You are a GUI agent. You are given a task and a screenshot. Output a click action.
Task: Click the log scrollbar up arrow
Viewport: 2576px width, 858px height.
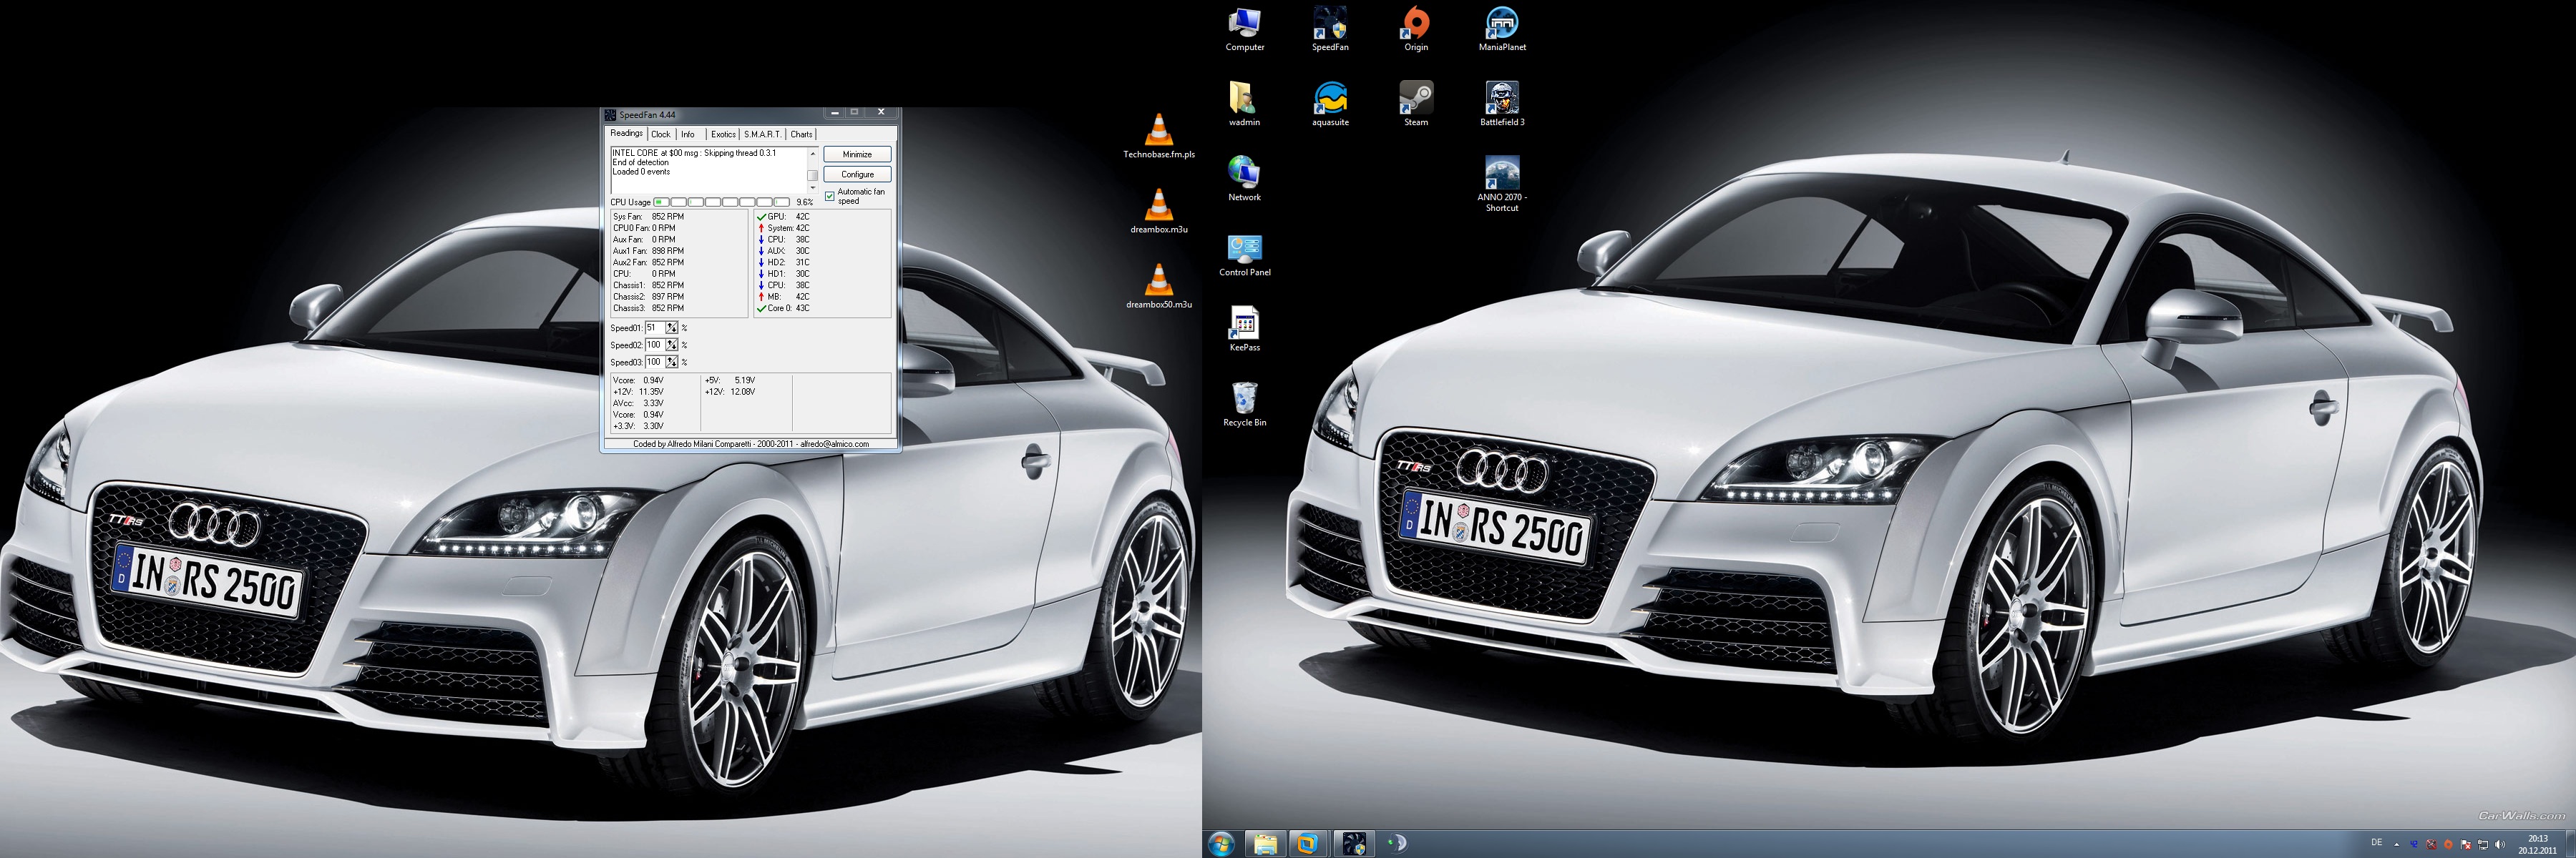click(812, 153)
